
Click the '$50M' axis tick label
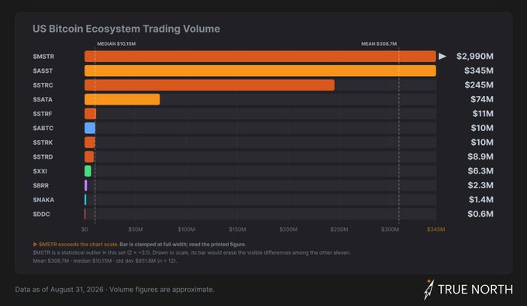tap(136, 229)
